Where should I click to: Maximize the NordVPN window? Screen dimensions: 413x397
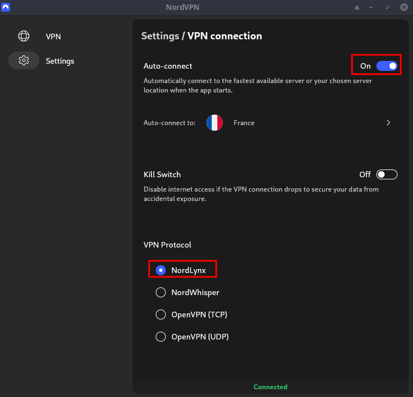tap(387, 7)
